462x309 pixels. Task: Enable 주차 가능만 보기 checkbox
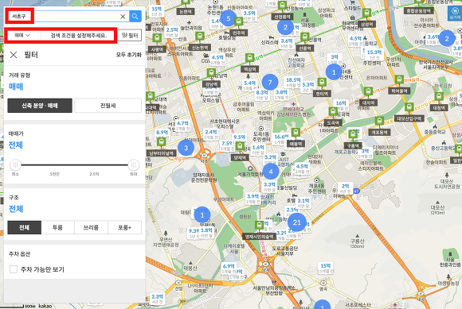14,269
